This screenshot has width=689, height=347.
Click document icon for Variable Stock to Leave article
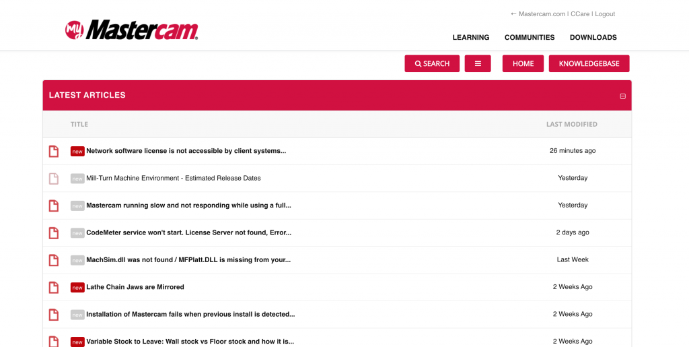[53, 342]
